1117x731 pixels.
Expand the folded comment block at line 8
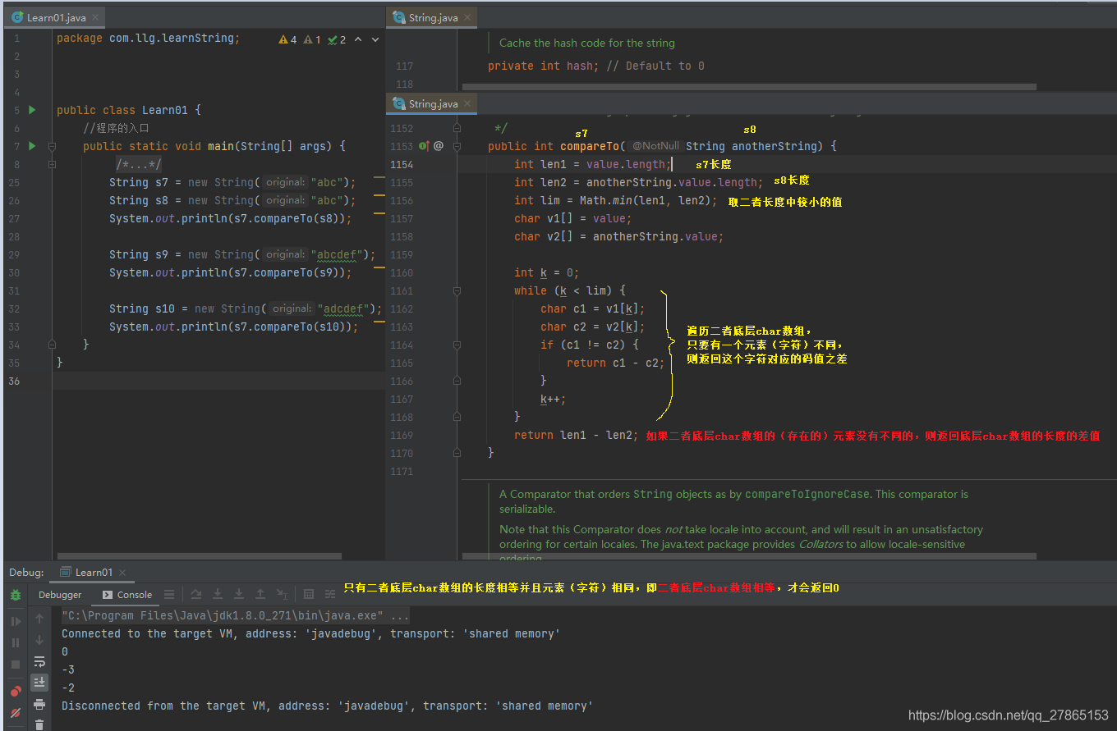click(x=52, y=164)
